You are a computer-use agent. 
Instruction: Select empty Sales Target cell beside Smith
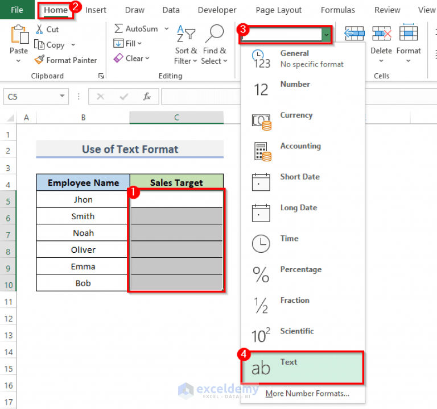tap(176, 216)
